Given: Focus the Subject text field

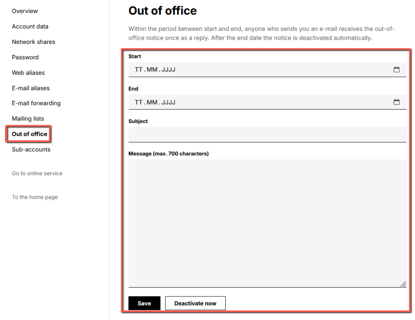Looking at the screenshot, I should click(x=267, y=135).
